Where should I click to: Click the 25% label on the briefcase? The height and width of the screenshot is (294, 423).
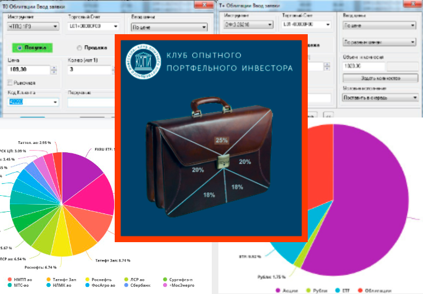[x=222, y=140]
